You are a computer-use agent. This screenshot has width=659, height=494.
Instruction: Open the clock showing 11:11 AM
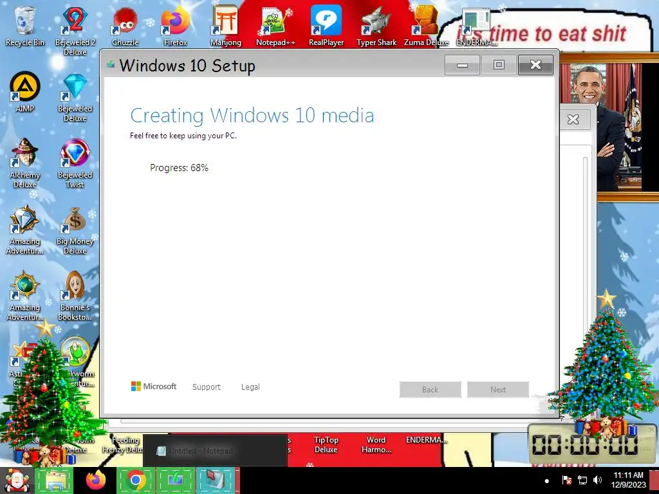[x=629, y=475]
